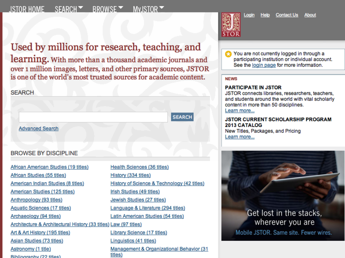Browse American Studies (125 titles)
This screenshot has height=258, width=345.
[x=42, y=192]
